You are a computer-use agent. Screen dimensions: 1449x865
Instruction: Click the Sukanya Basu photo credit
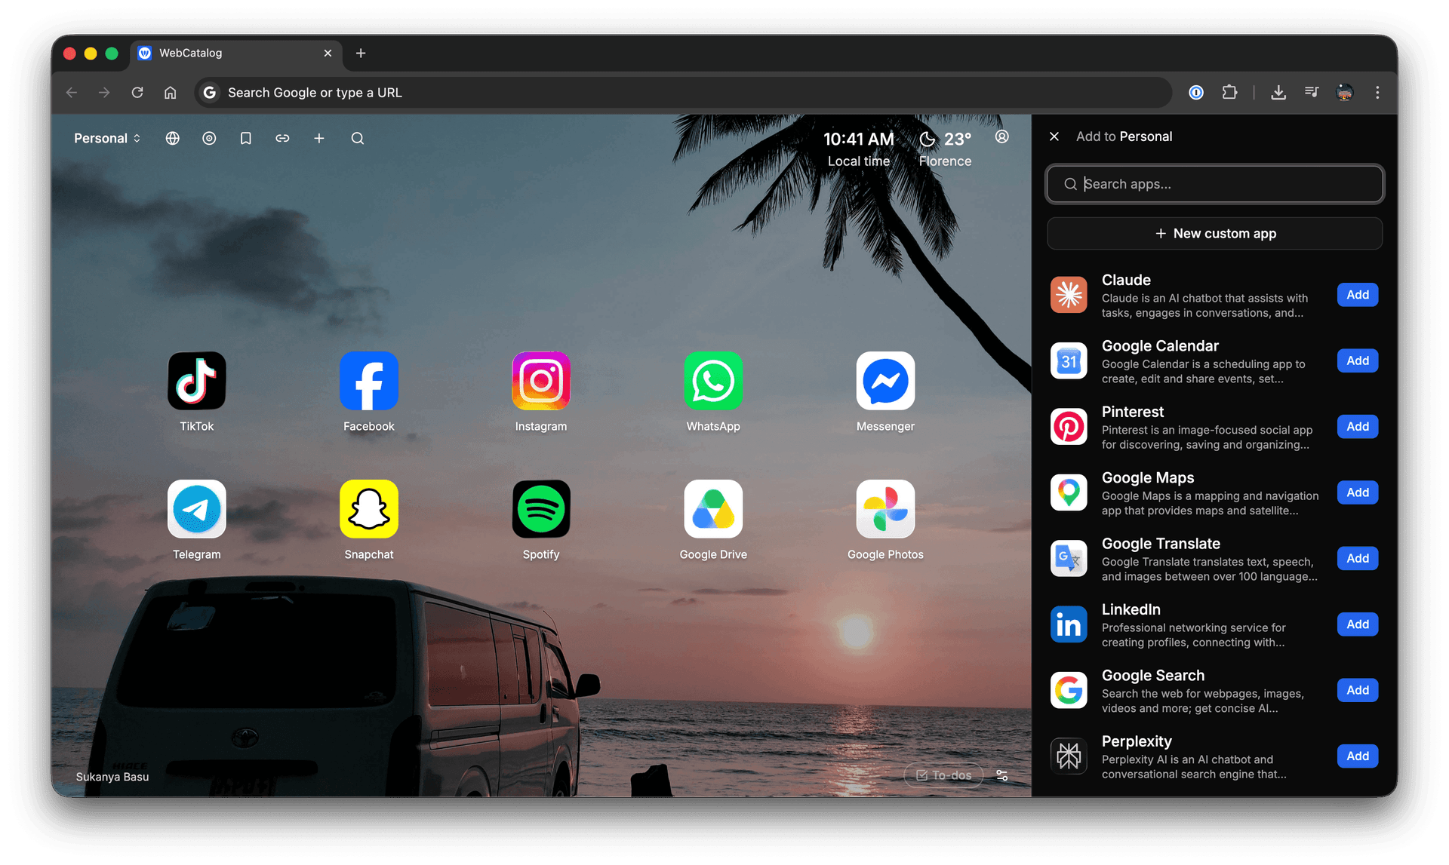112,777
